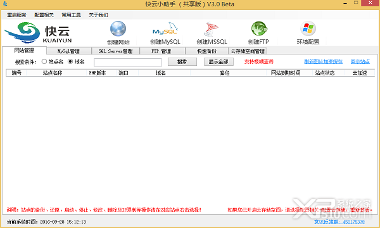Close the 快云小助手 window
Screen dimensions: 380x228
(x=370, y=3)
